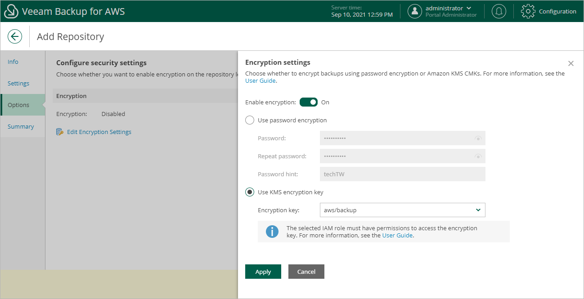This screenshot has height=299, width=584.
Task: Open the notifications bell icon
Action: pos(499,12)
